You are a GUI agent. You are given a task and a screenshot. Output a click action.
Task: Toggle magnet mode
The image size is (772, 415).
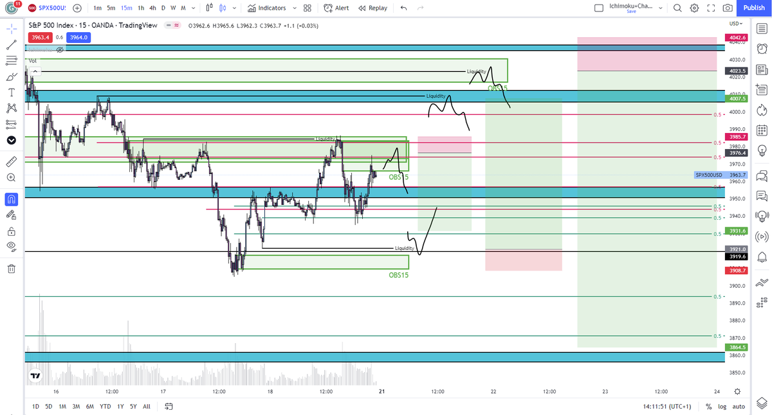11,199
